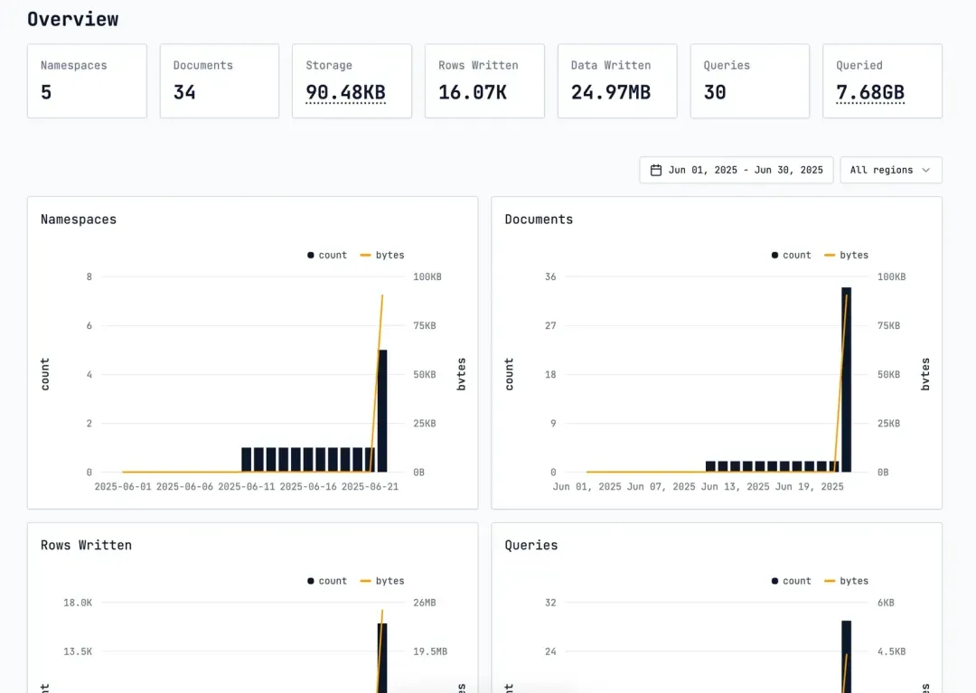Select the Documents stat card showing 34
This screenshot has width=976, height=693.
tap(220, 81)
